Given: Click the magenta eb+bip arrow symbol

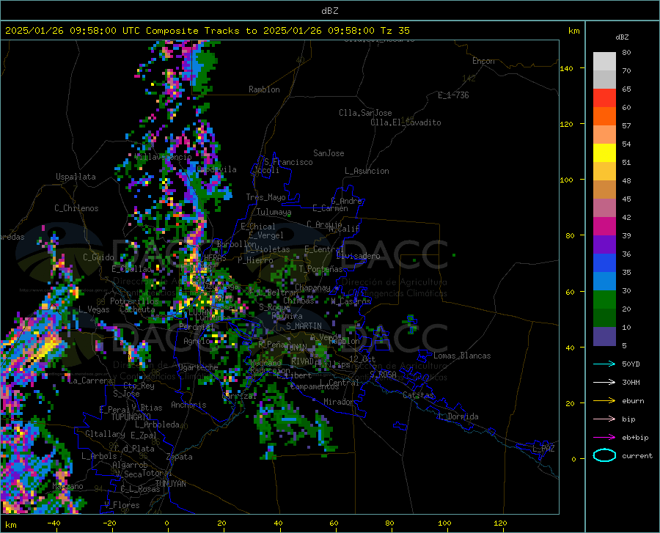Looking at the screenshot, I should click(x=604, y=438).
